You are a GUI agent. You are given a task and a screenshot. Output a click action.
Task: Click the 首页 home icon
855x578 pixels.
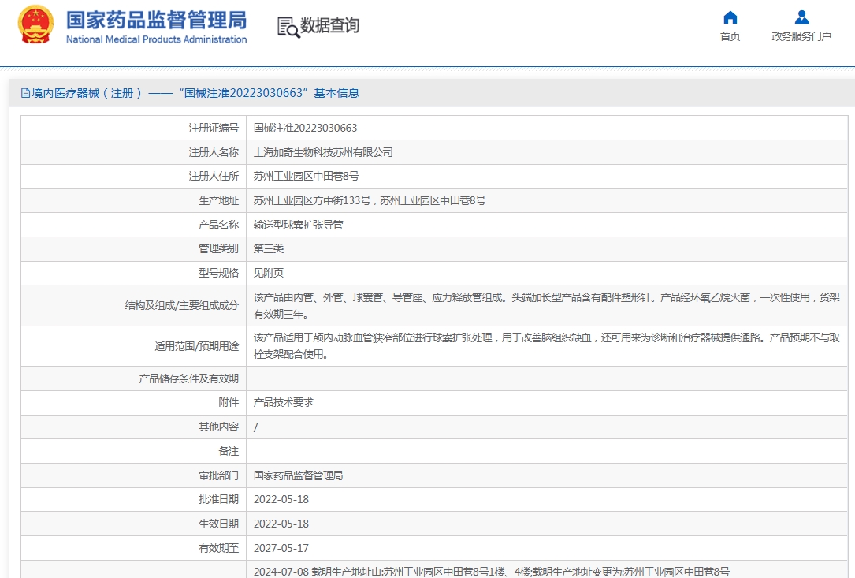click(730, 17)
